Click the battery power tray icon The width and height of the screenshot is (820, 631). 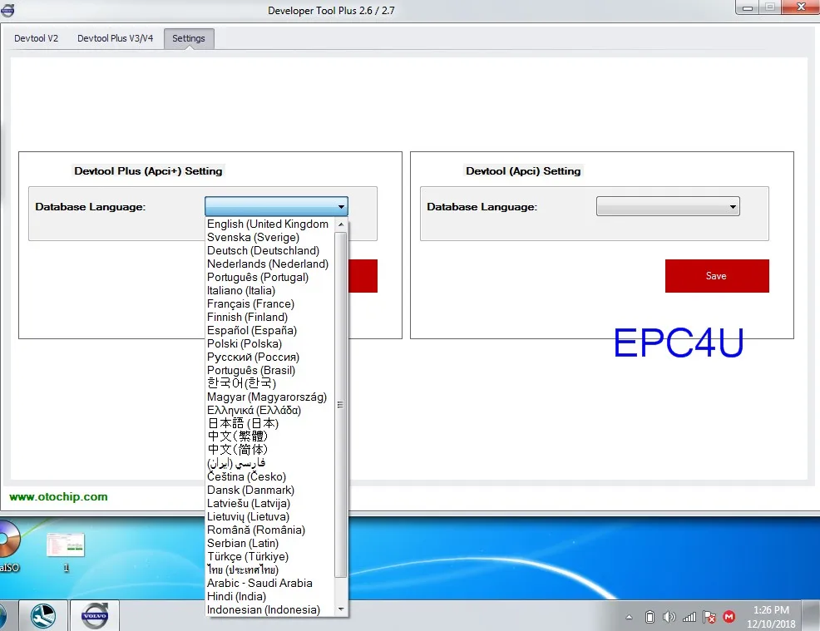[650, 618]
